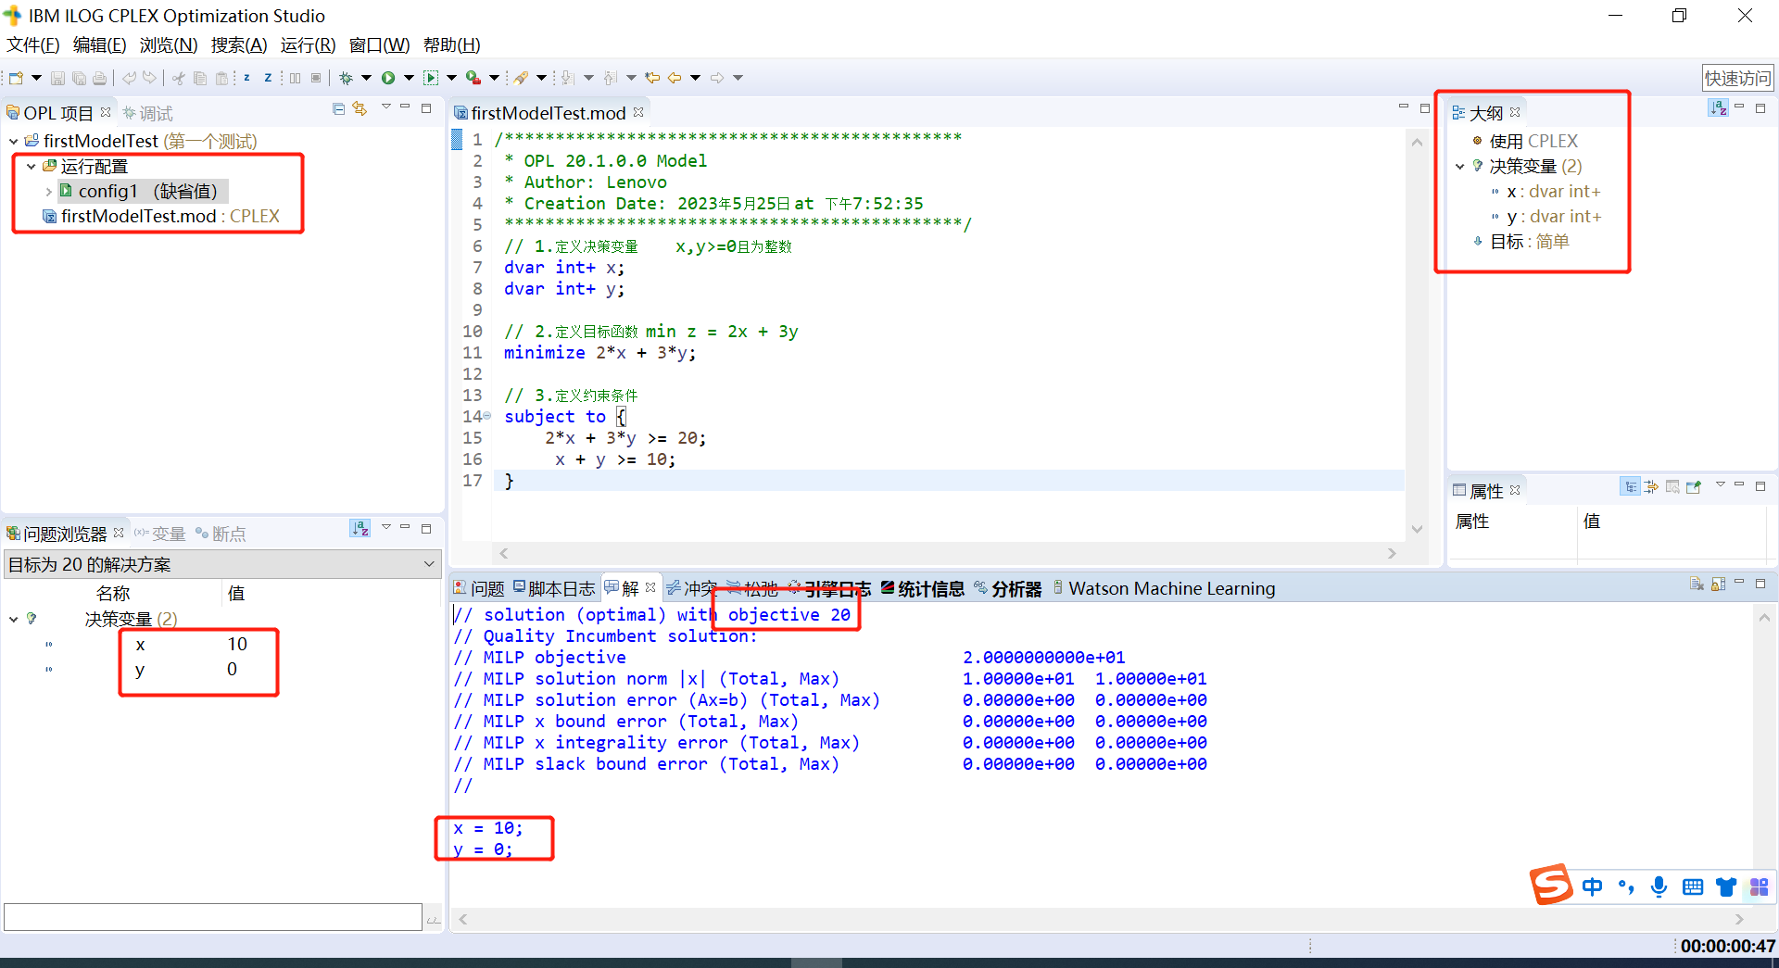Click Link with Editor in the OPL project panel
Viewport: 1779px width, 968px height.
click(x=360, y=109)
